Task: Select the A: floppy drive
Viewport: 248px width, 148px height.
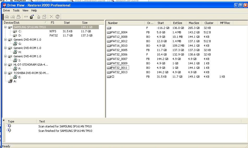Action: pyautogui.click(x=15, y=81)
